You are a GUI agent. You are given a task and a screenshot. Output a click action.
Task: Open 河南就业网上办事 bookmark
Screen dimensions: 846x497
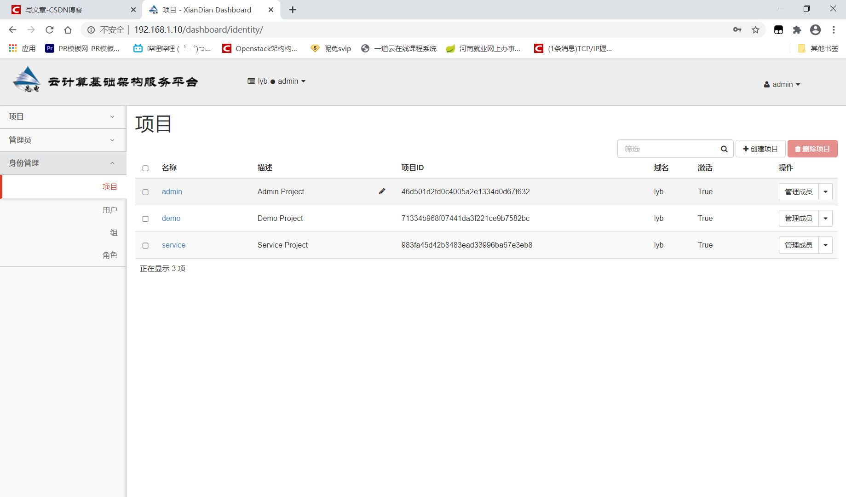tap(483, 48)
